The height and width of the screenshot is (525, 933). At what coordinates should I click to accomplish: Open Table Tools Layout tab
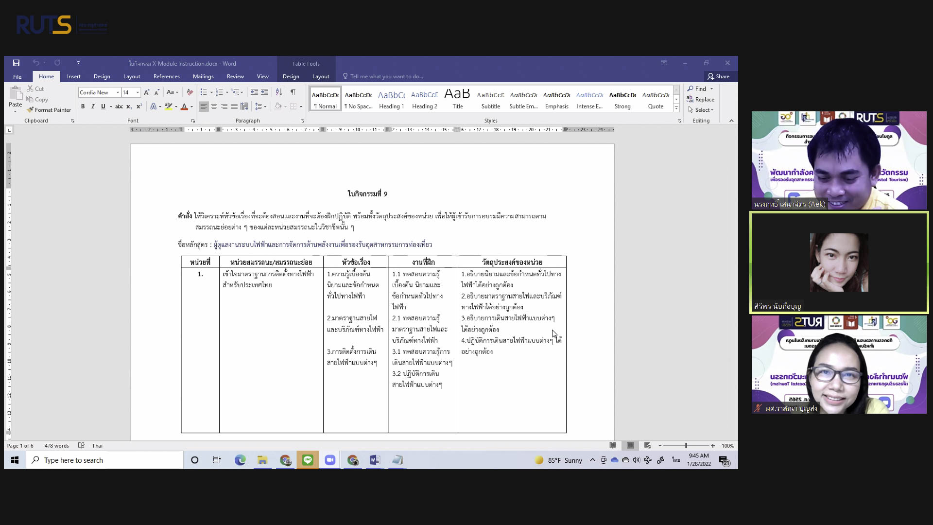pyautogui.click(x=320, y=76)
